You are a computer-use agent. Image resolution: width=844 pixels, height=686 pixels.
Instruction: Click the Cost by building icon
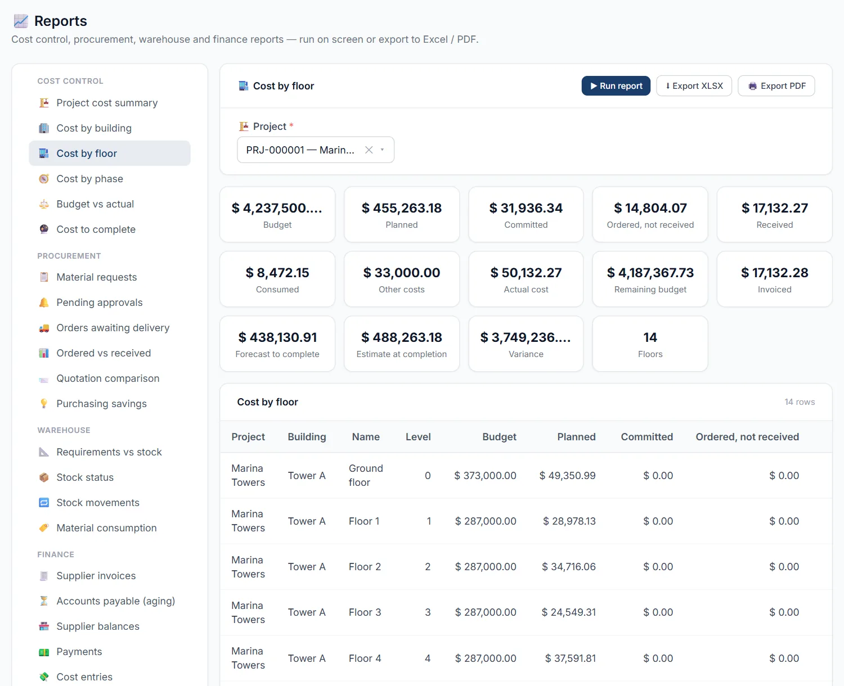tap(44, 128)
